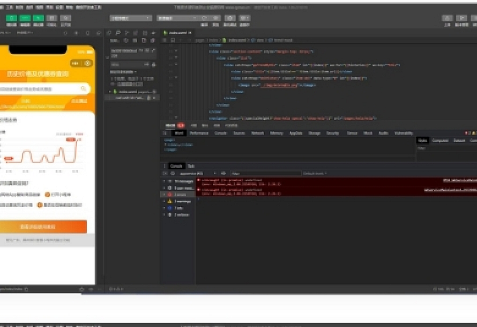Open the Default levels dropdown in console

315,174
